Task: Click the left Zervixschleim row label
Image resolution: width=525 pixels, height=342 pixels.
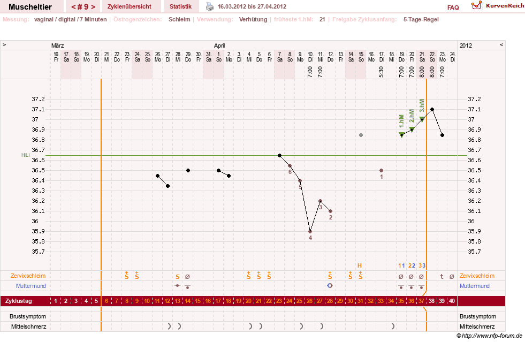Action: click(28, 276)
